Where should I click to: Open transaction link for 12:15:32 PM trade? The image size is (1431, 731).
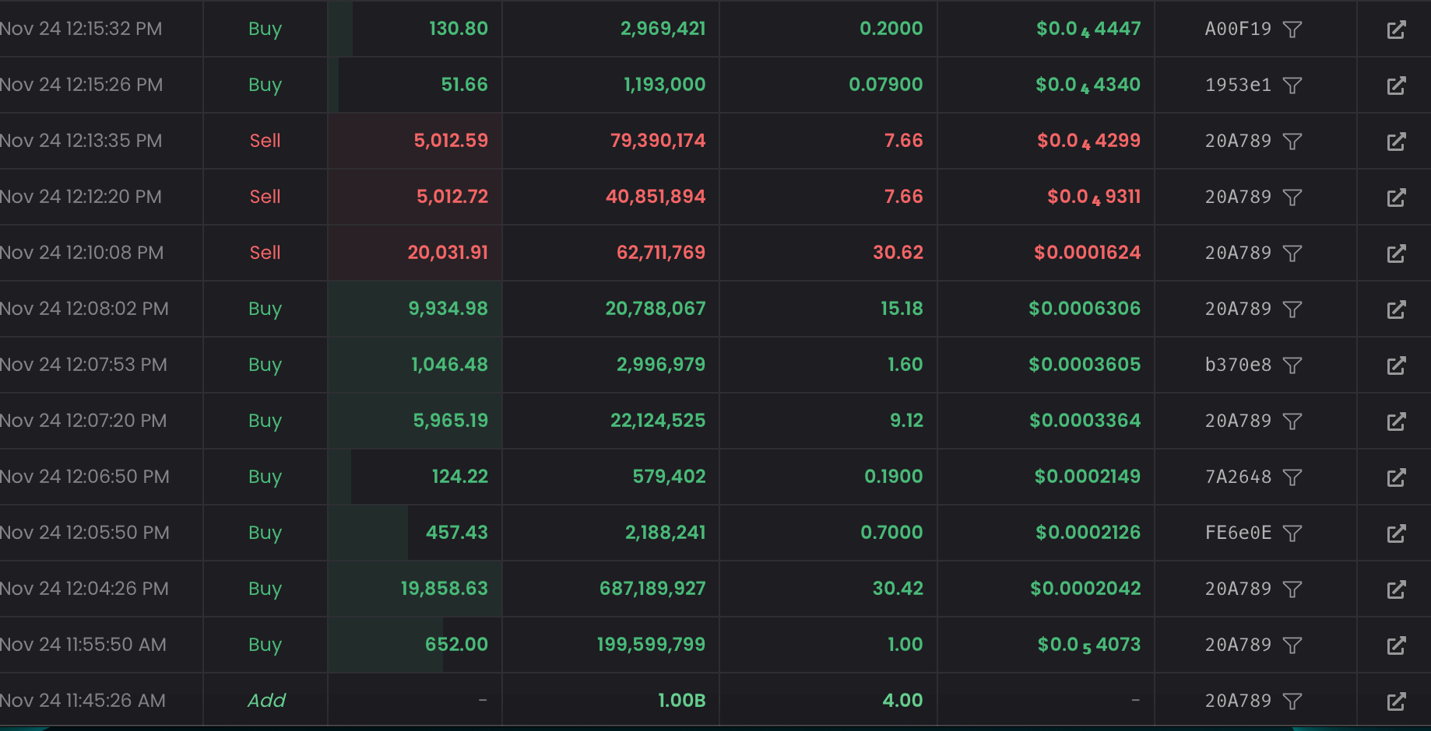tap(1396, 30)
